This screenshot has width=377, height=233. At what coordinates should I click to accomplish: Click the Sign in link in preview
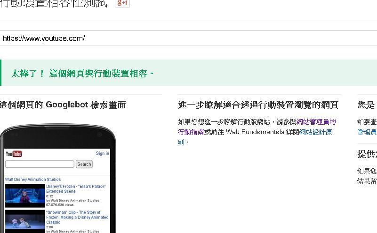[102, 153]
